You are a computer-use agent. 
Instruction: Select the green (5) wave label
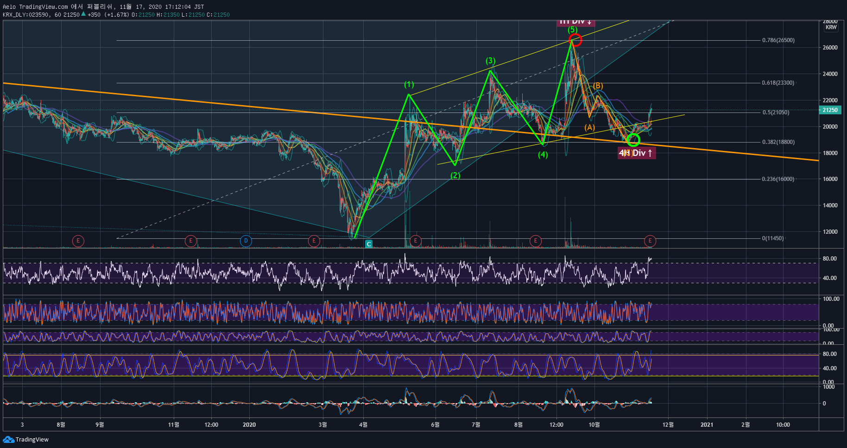tap(573, 30)
